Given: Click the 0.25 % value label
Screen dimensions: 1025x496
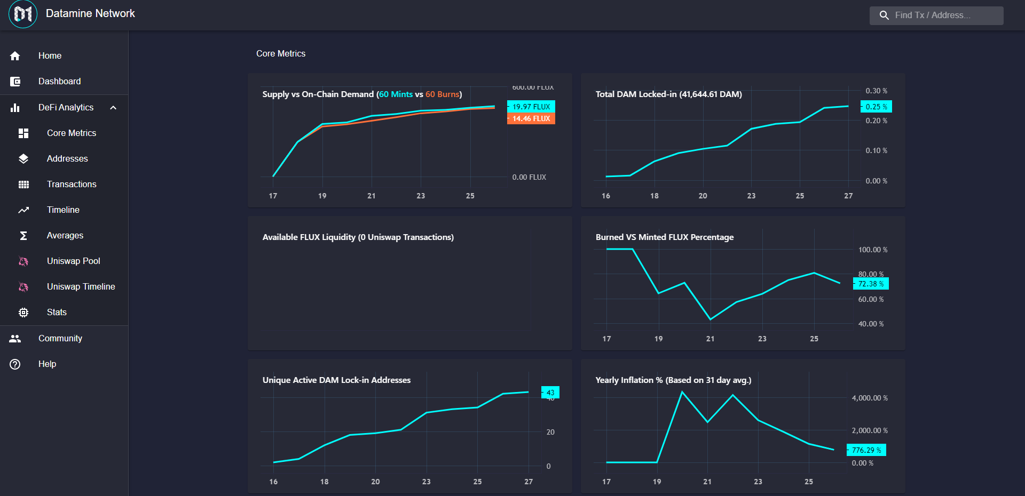Looking at the screenshot, I should (x=876, y=107).
